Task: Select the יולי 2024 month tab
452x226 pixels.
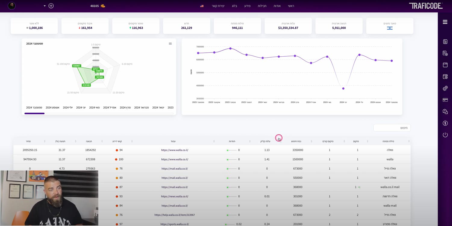Action: [x=68, y=108]
